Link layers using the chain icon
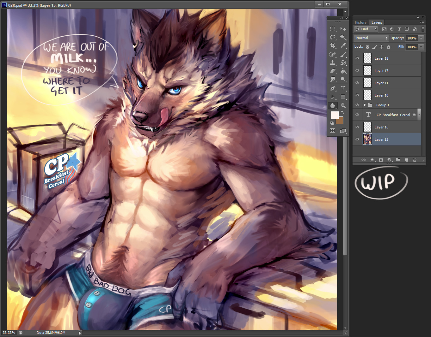 click(x=364, y=160)
